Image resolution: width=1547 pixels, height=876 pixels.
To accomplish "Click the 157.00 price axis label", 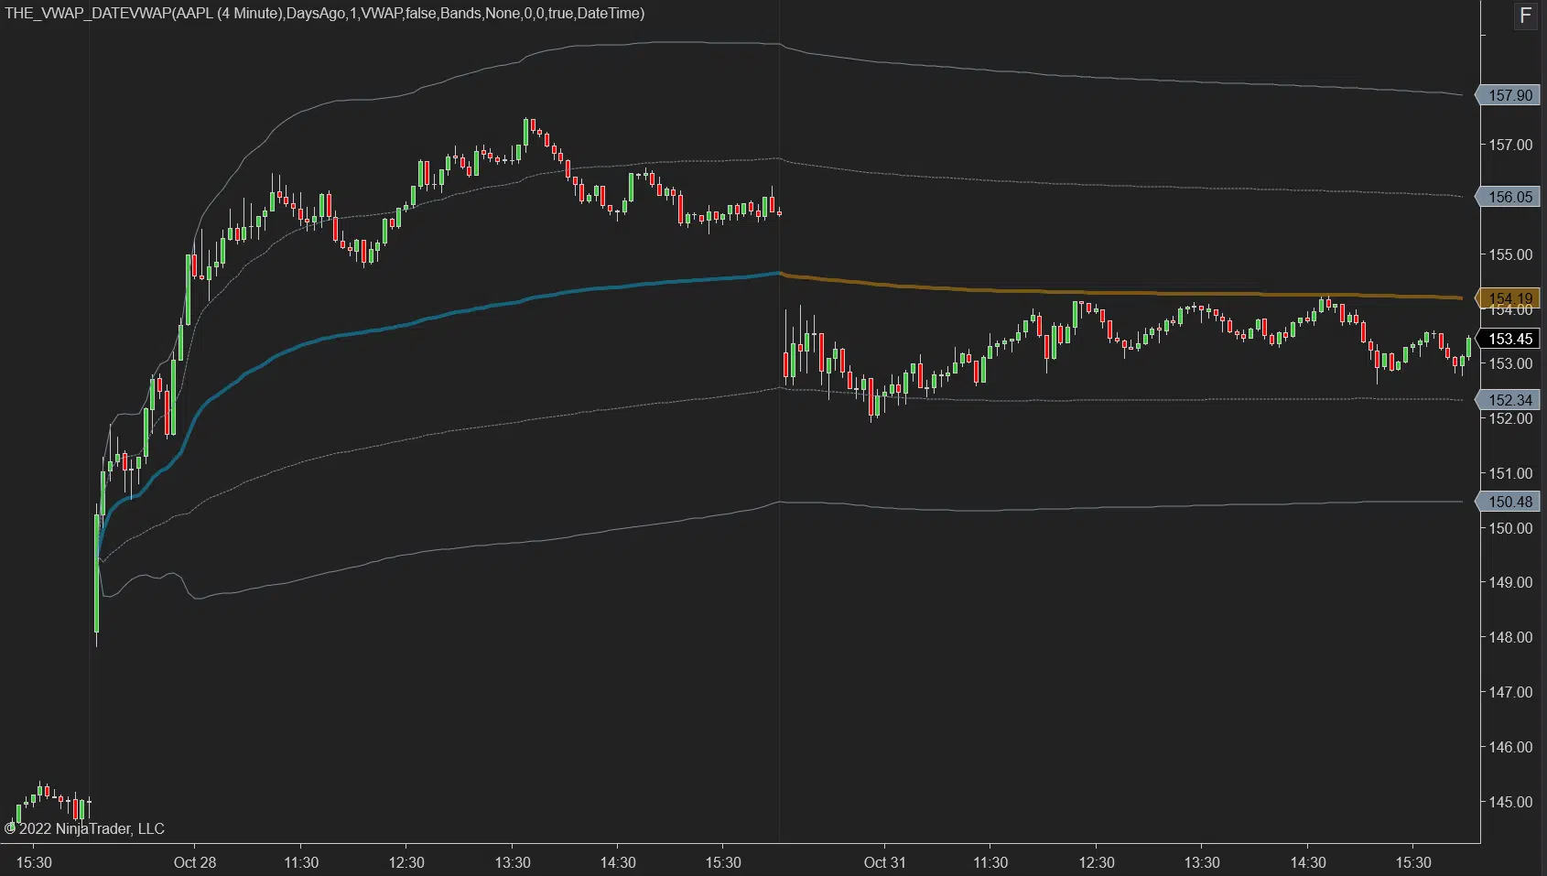I will (1510, 145).
